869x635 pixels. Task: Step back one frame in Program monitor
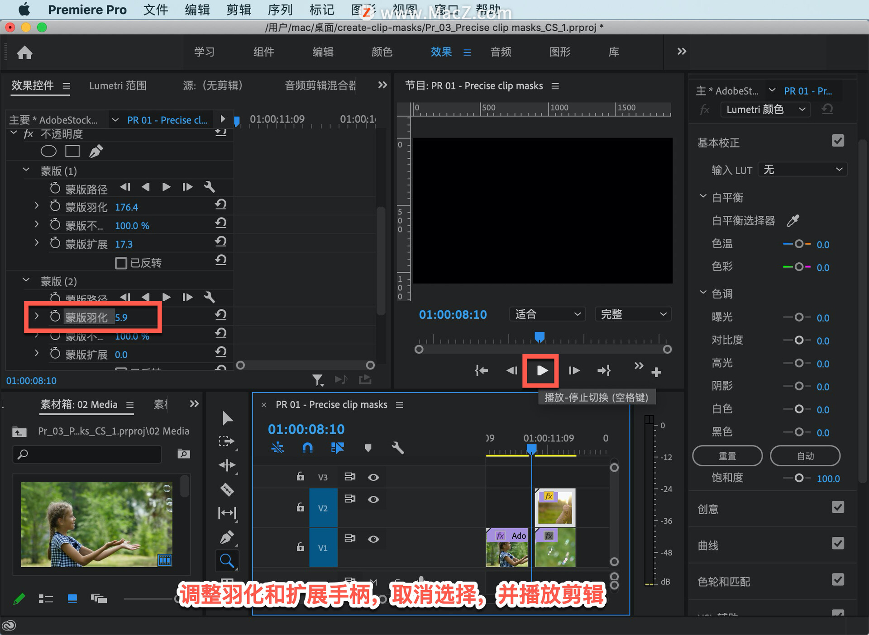coord(511,371)
